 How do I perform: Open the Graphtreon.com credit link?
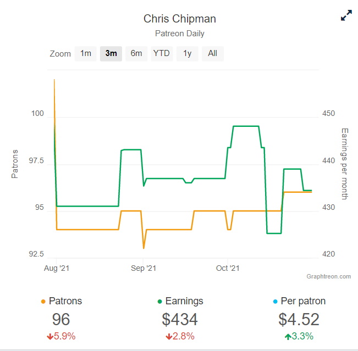point(328,276)
